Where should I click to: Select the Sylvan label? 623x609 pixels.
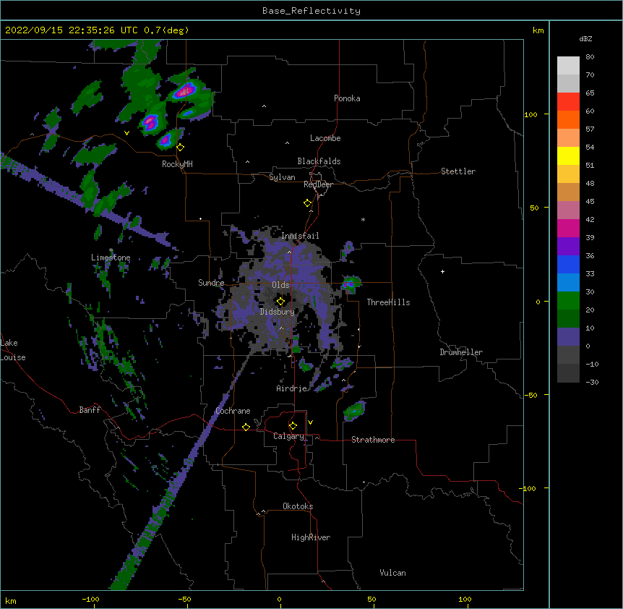click(282, 177)
